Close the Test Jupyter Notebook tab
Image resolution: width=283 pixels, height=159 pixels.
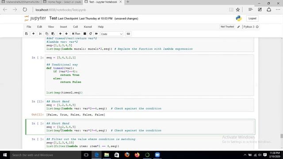pos(121,2)
